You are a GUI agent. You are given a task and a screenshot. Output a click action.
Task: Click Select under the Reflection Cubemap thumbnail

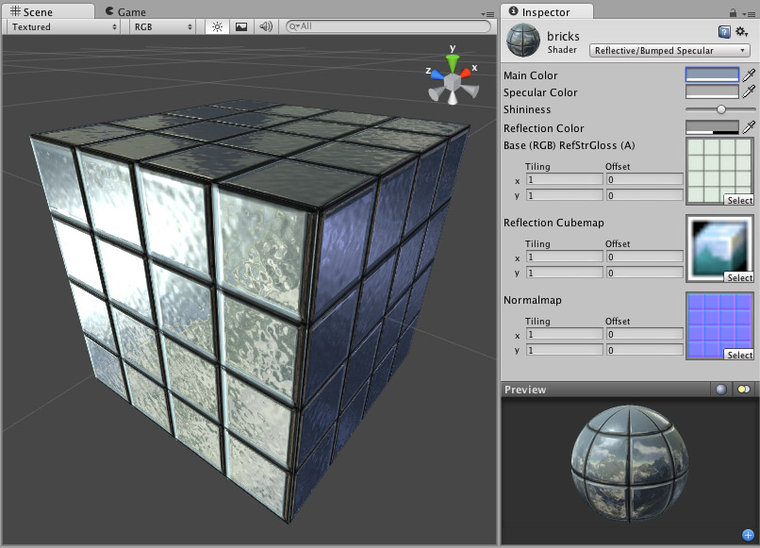pyautogui.click(x=739, y=277)
